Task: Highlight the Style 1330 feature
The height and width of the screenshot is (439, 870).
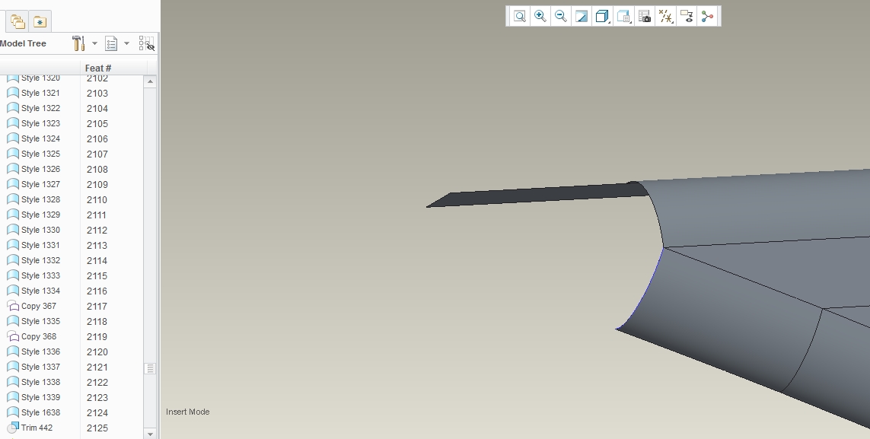Action: pyautogui.click(x=40, y=230)
